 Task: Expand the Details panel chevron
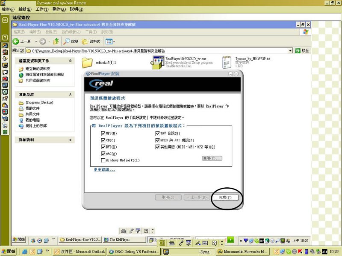(x=70, y=140)
